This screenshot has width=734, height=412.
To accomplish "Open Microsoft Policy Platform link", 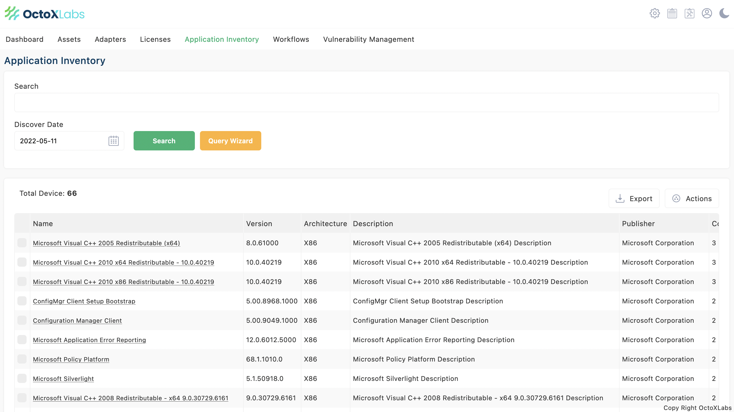I will pyautogui.click(x=71, y=359).
